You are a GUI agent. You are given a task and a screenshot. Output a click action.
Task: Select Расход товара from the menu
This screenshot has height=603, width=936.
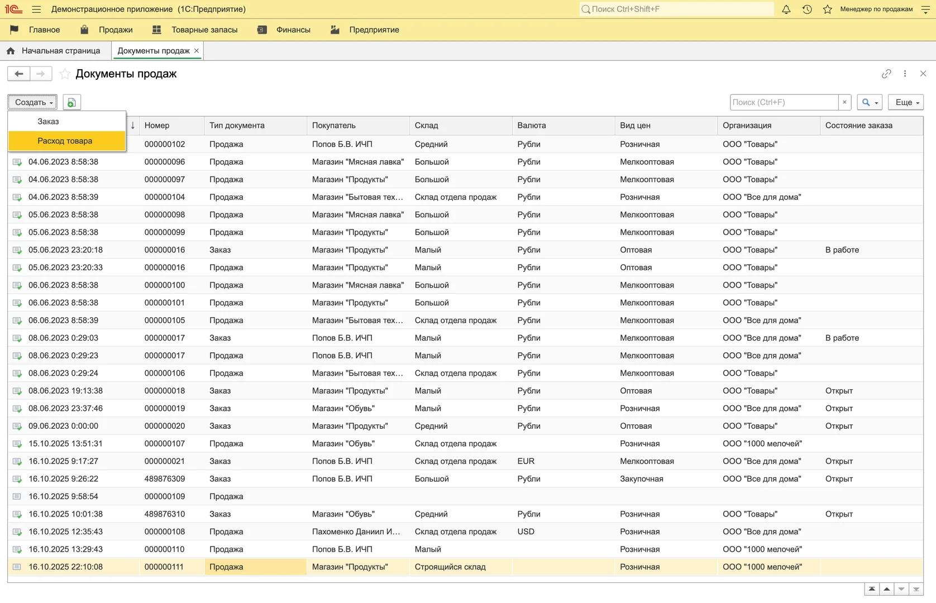point(65,141)
